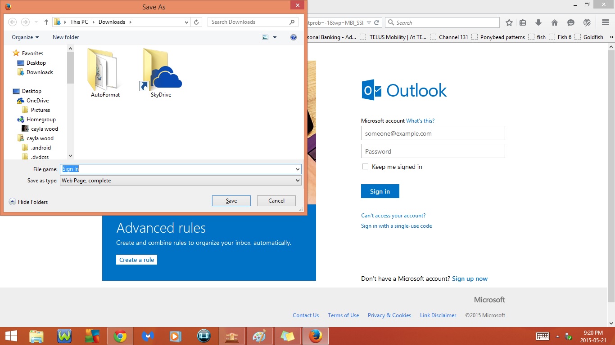Click the Microsoft account email field
This screenshot has width=615, height=345.
coord(433,133)
